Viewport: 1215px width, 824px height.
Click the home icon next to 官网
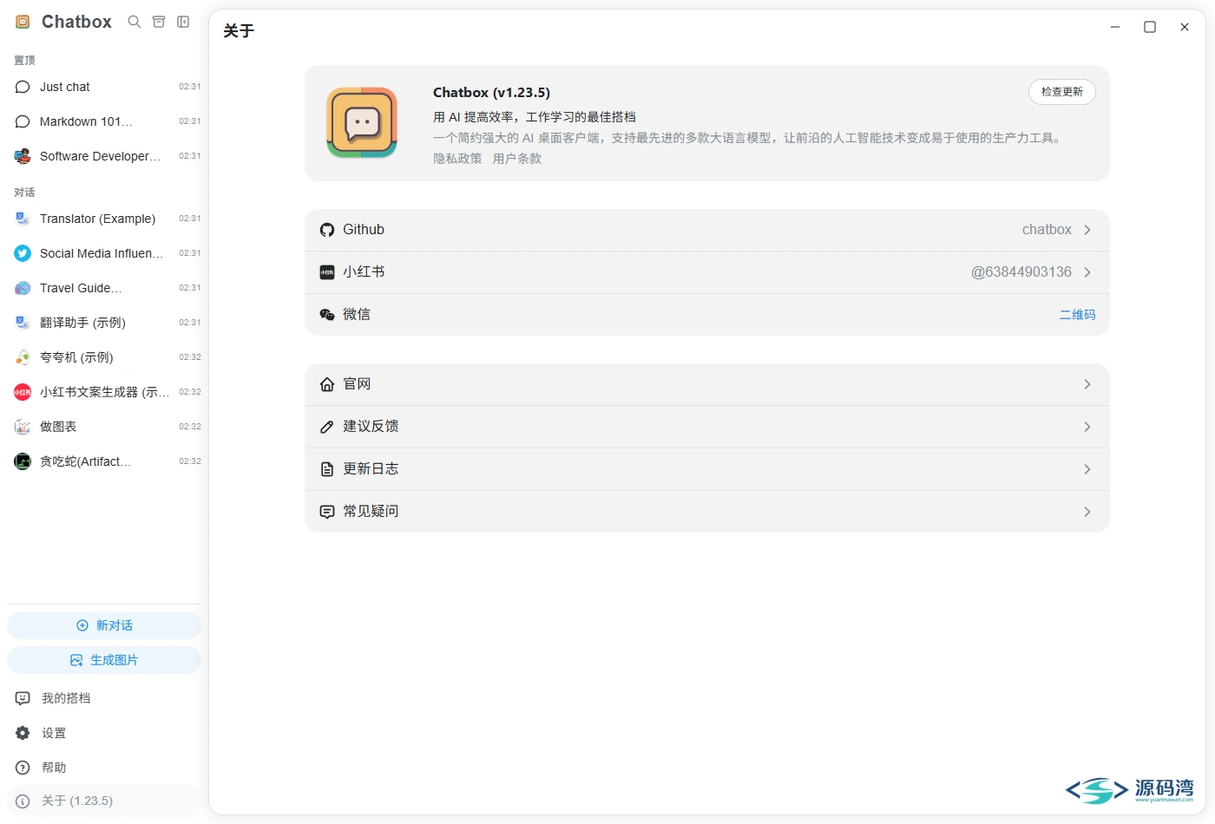click(327, 384)
